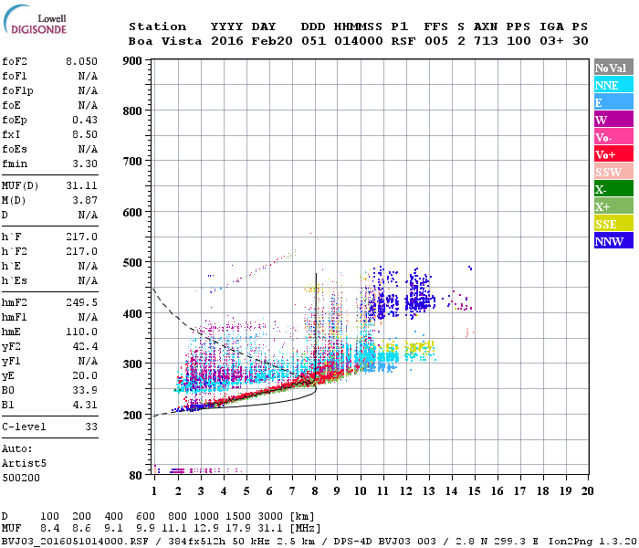
Task: Click the 13 MHz x-axis tick label
Action: (x=428, y=491)
